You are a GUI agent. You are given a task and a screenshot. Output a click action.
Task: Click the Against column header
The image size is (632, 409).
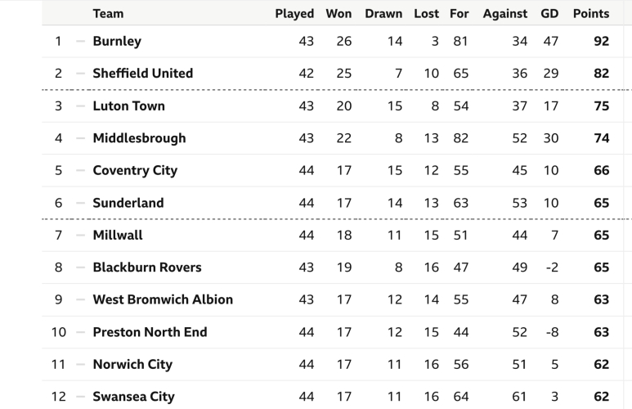(505, 13)
